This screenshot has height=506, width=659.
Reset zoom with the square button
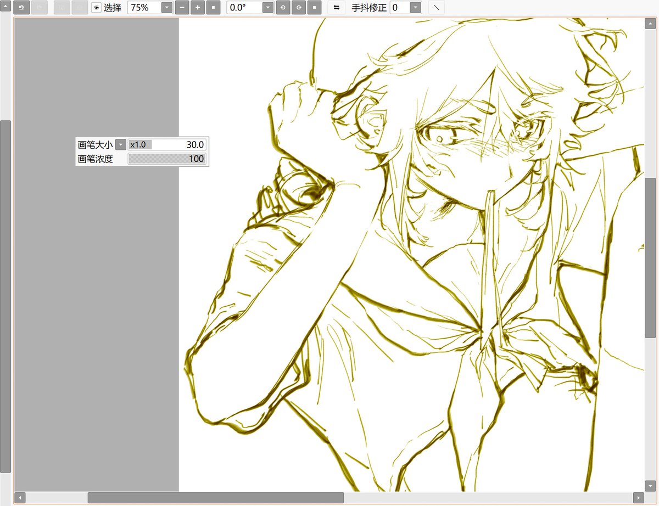pos(213,8)
